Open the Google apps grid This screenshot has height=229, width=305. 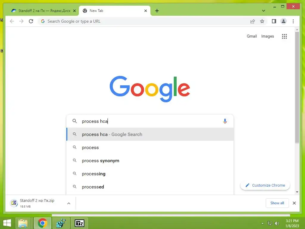pyautogui.click(x=284, y=36)
